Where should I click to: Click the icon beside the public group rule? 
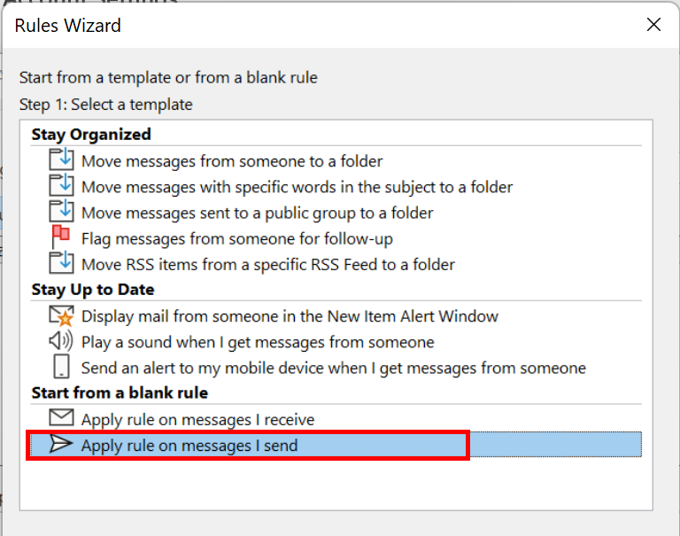pos(62,212)
